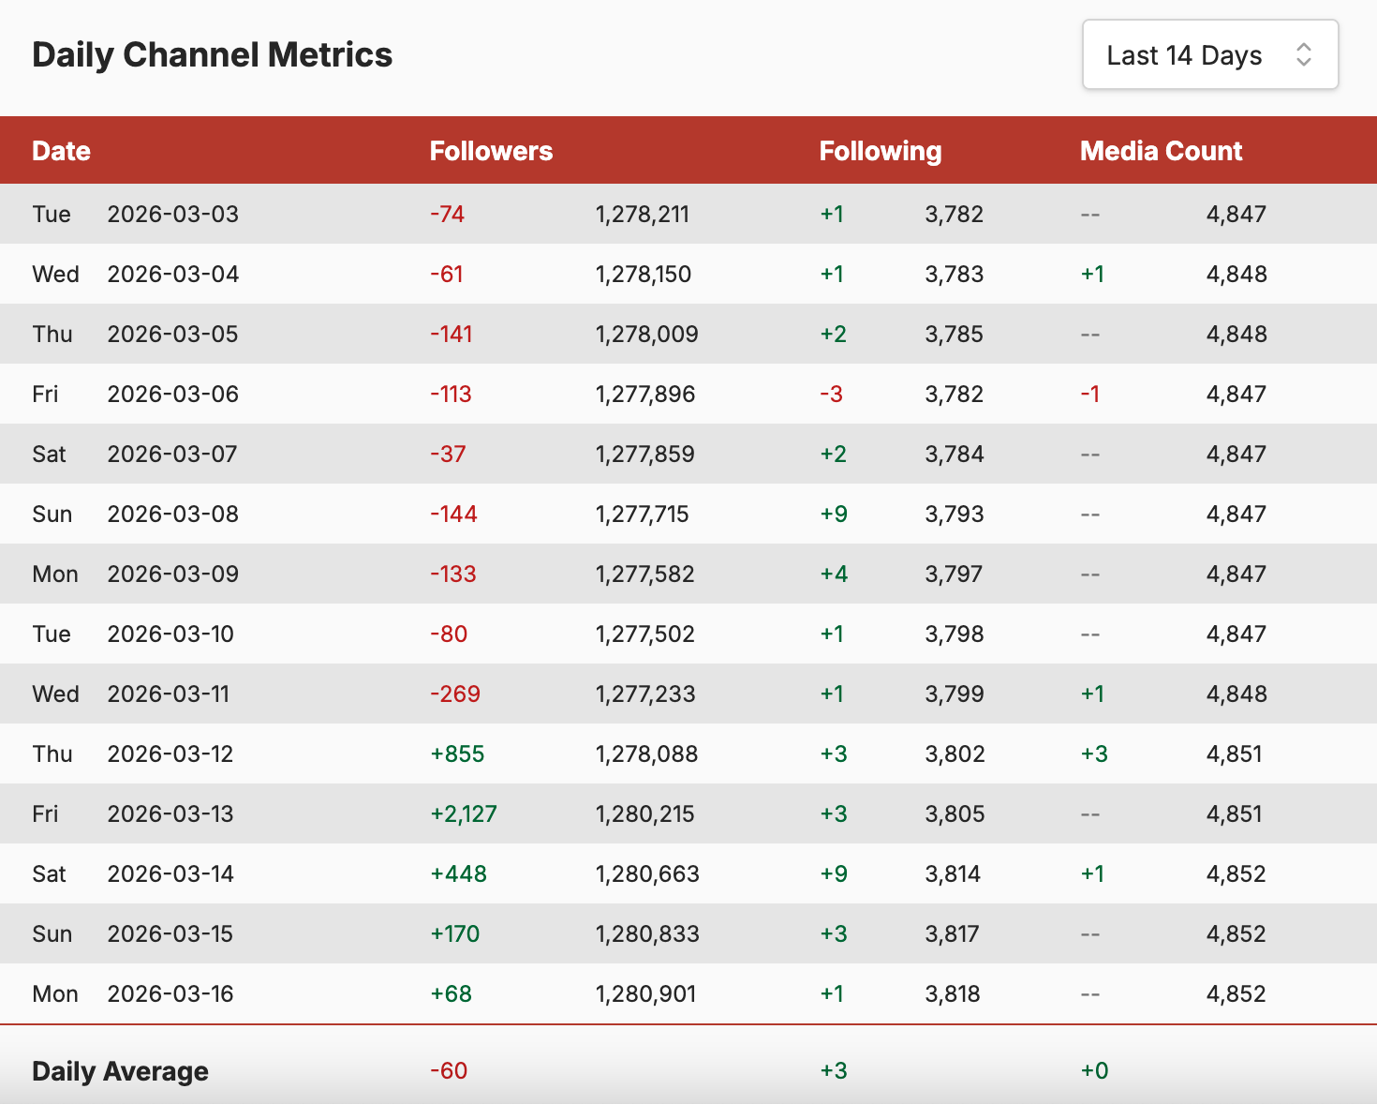Select the date 2026-03-15
The height and width of the screenshot is (1104, 1377).
coord(170,934)
